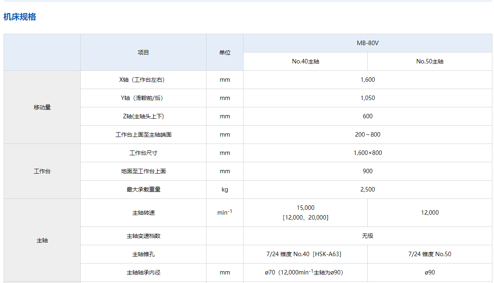Click the 地面至工作台上面 row label
494x283 pixels.
[143, 171]
